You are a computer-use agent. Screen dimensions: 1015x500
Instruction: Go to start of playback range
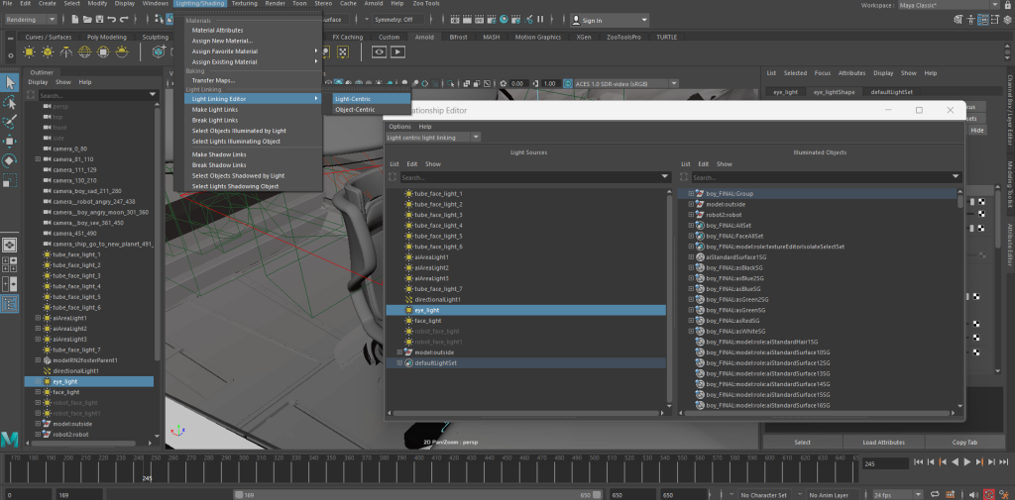click(918, 461)
